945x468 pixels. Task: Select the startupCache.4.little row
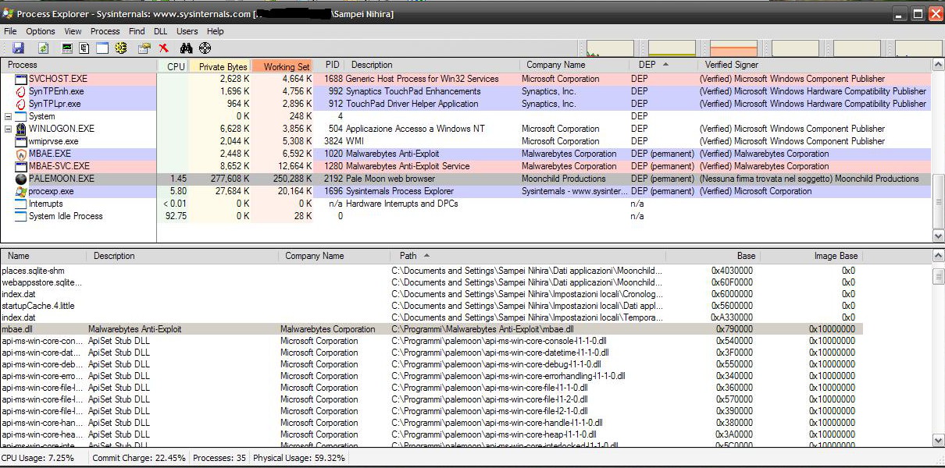[x=431, y=306]
